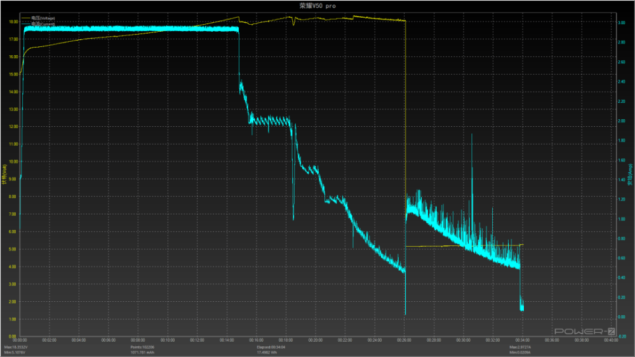635x357 pixels.
Task: Click the 00:40:00 time axis label
Action: (611, 341)
